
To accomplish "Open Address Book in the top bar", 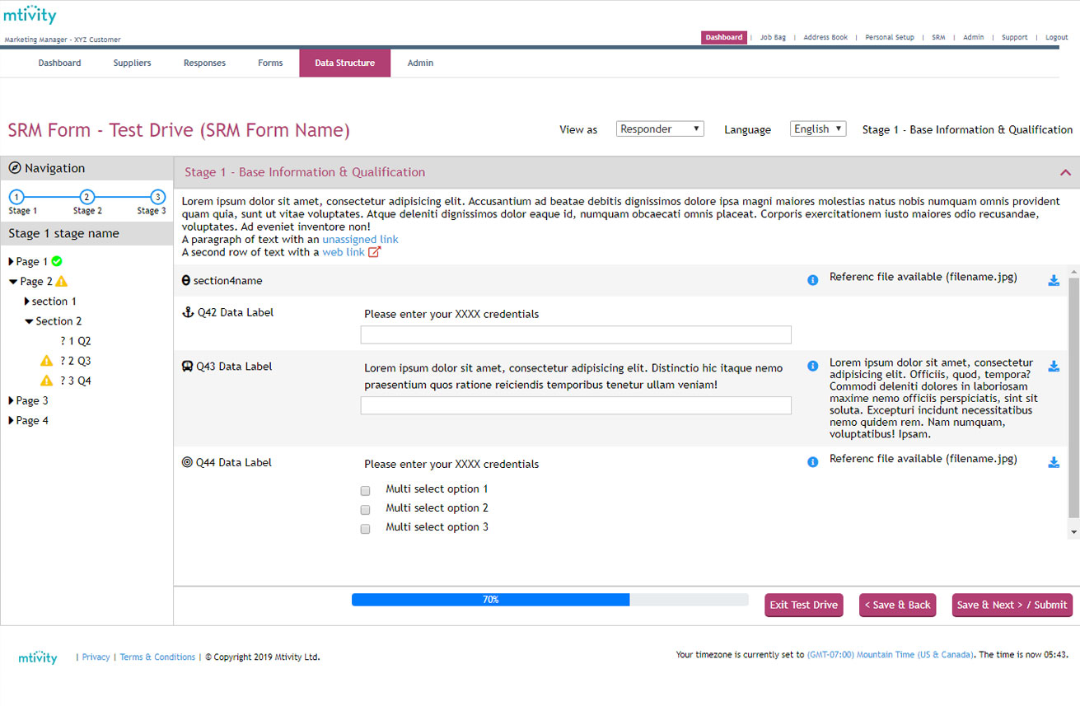I will pos(825,38).
